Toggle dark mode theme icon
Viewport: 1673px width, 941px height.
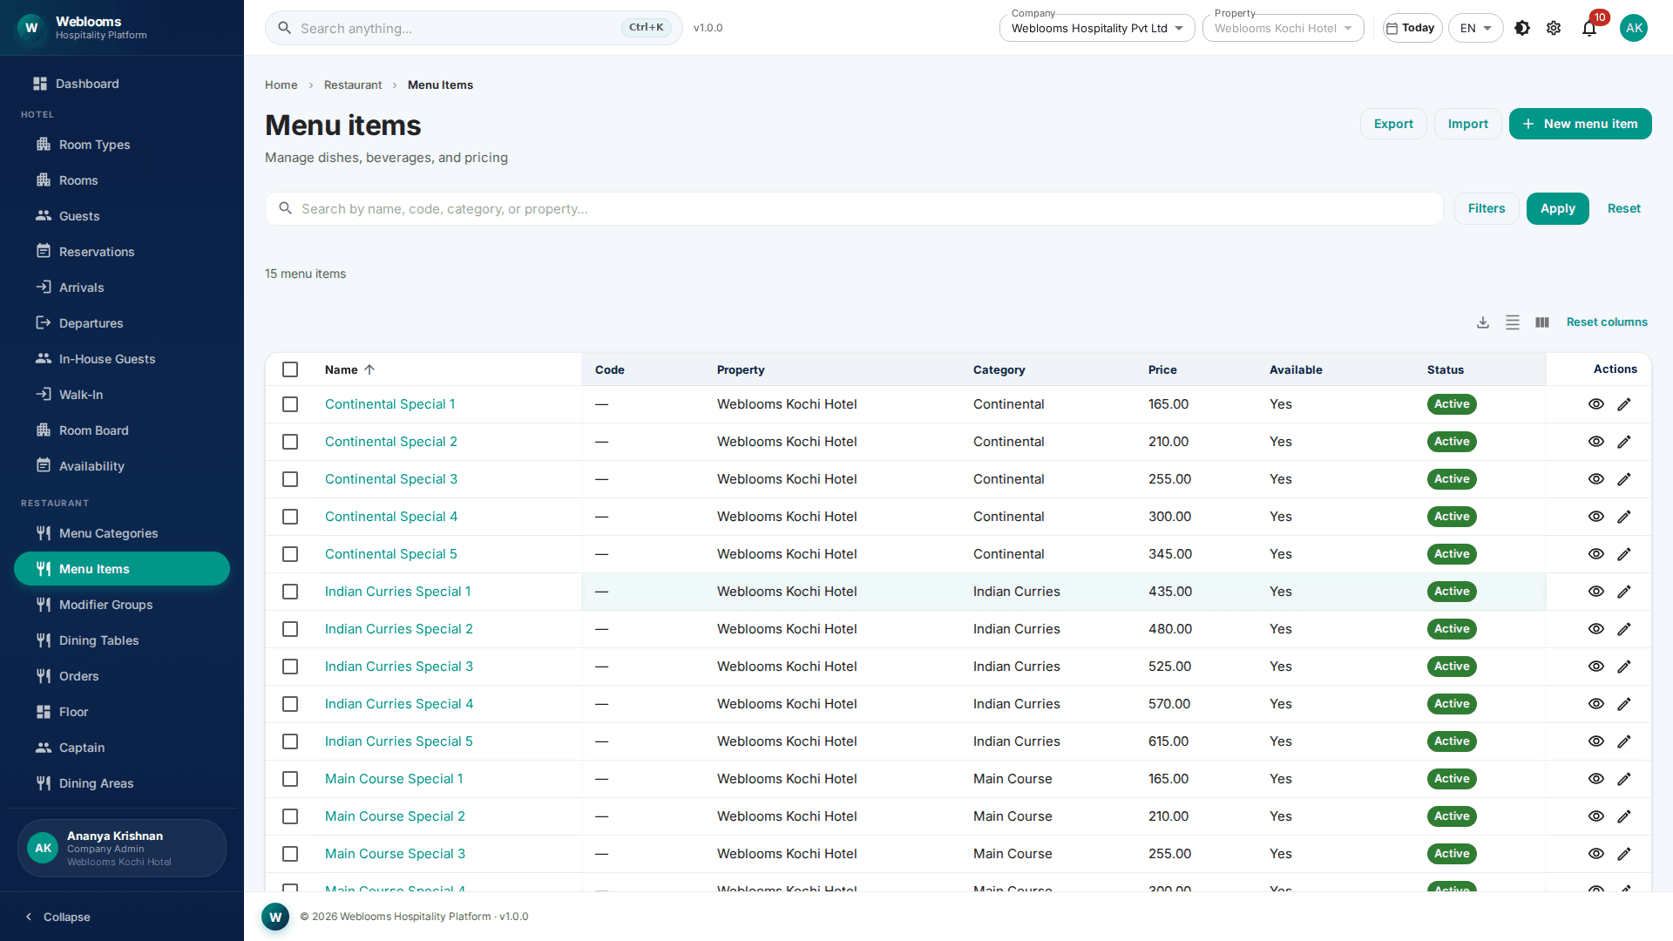tap(1522, 28)
